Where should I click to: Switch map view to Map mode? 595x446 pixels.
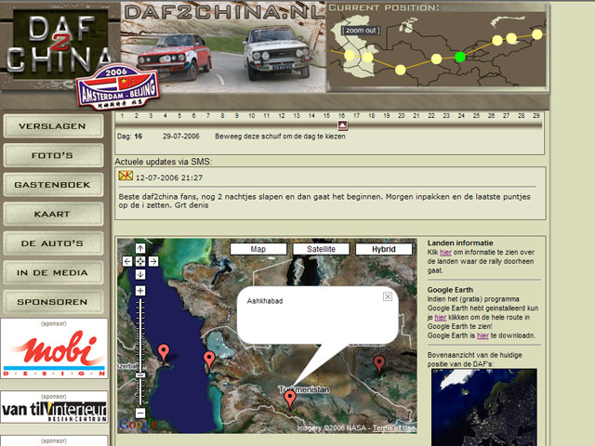(x=258, y=249)
